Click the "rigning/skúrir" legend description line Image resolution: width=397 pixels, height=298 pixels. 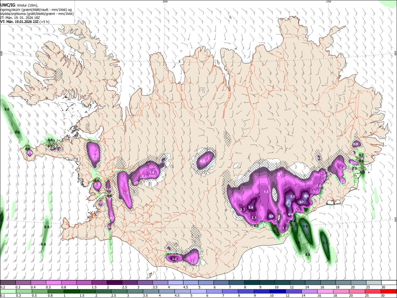pos(36,10)
